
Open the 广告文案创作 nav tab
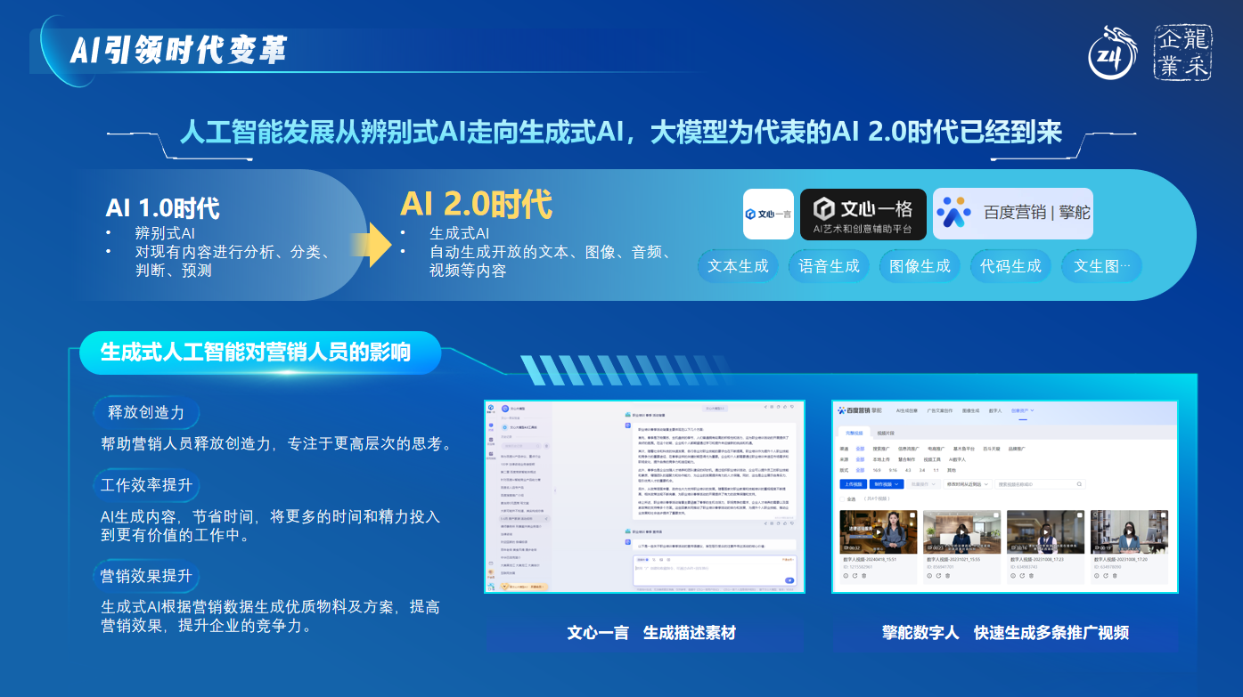pos(939,410)
